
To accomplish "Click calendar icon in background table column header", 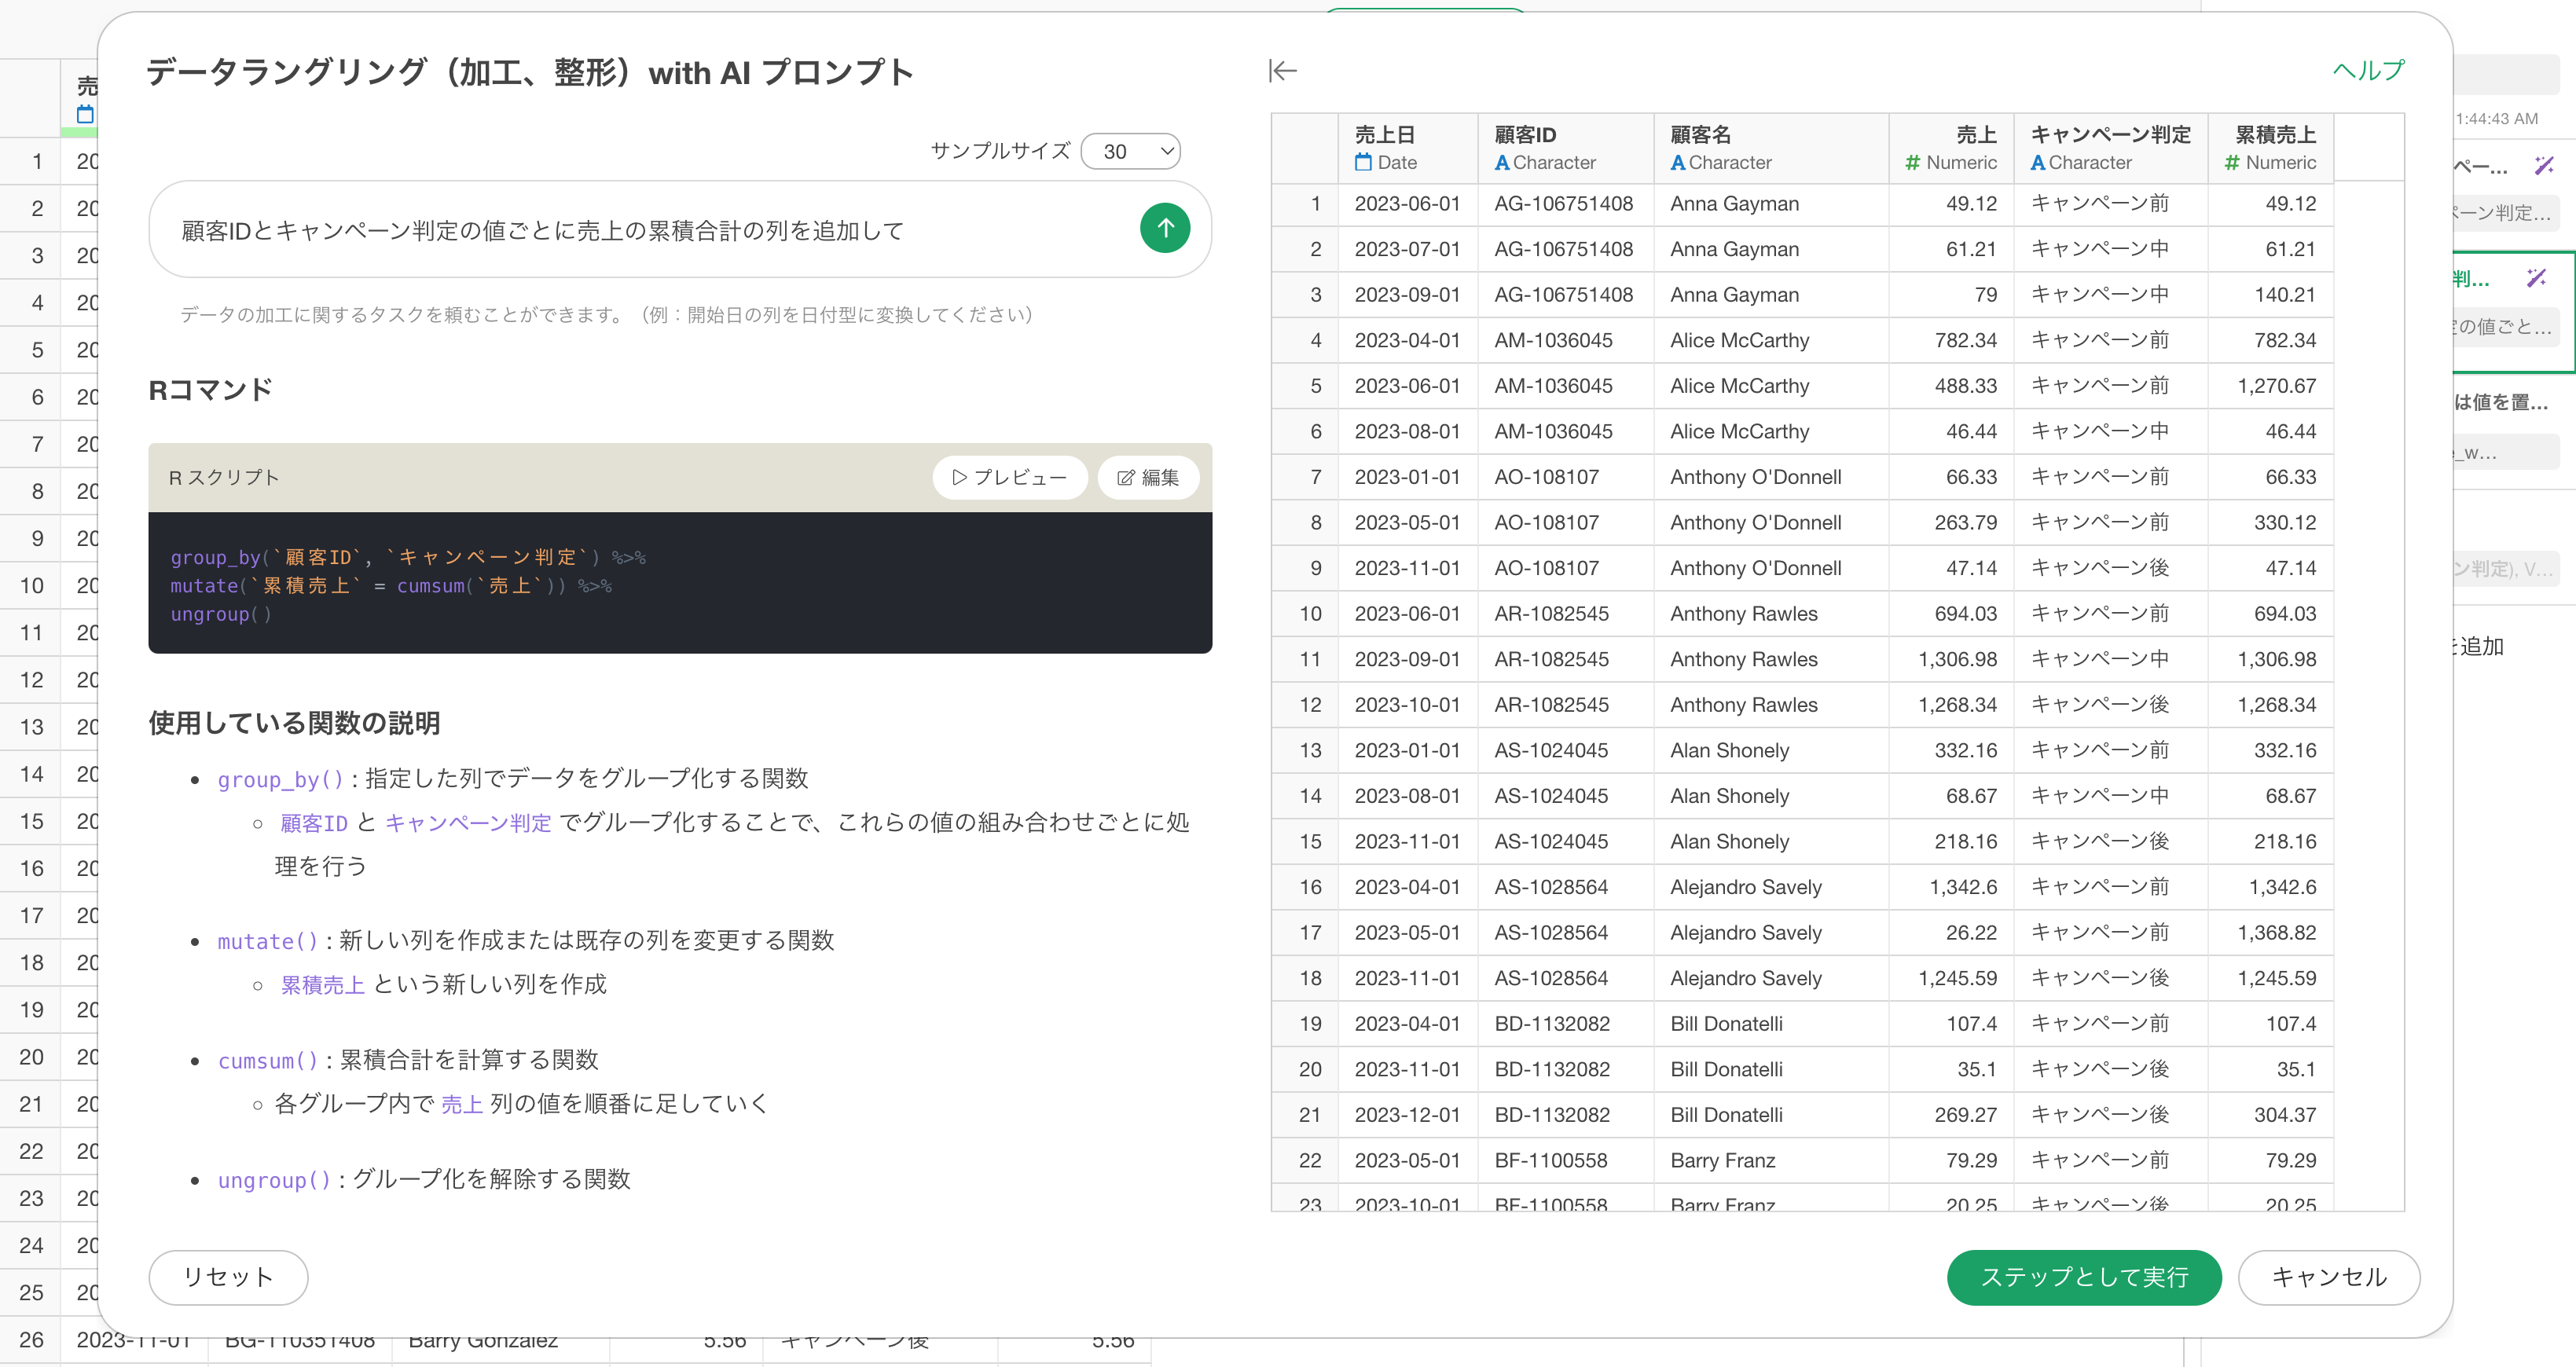I will pos(86,115).
